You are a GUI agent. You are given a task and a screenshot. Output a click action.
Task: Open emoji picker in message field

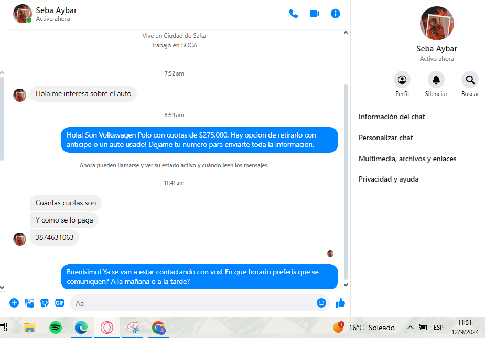pos(321,303)
